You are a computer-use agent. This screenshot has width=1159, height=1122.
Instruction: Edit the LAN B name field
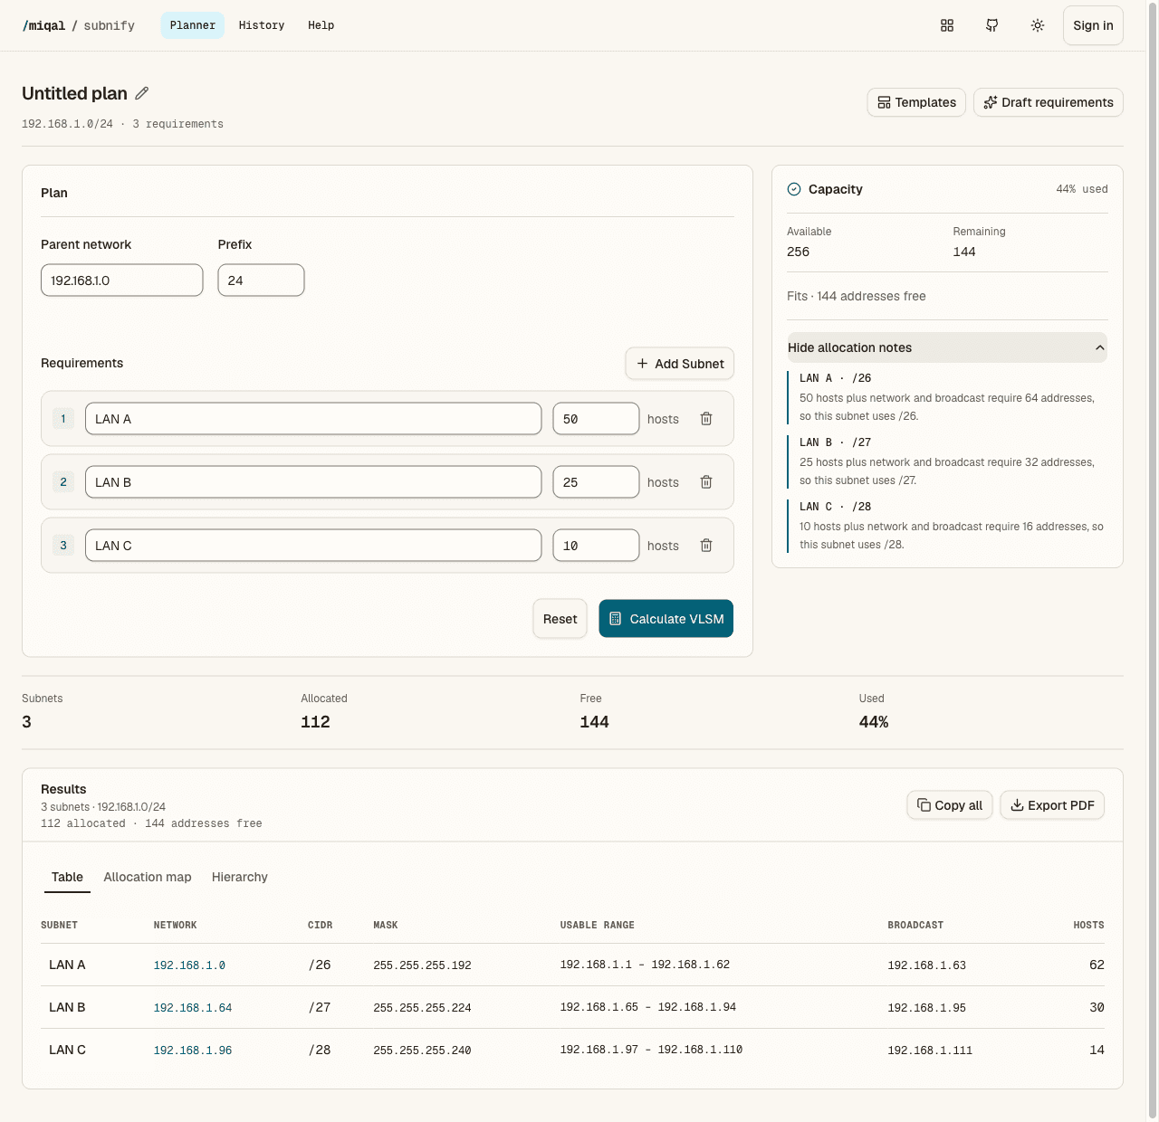(313, 482)
